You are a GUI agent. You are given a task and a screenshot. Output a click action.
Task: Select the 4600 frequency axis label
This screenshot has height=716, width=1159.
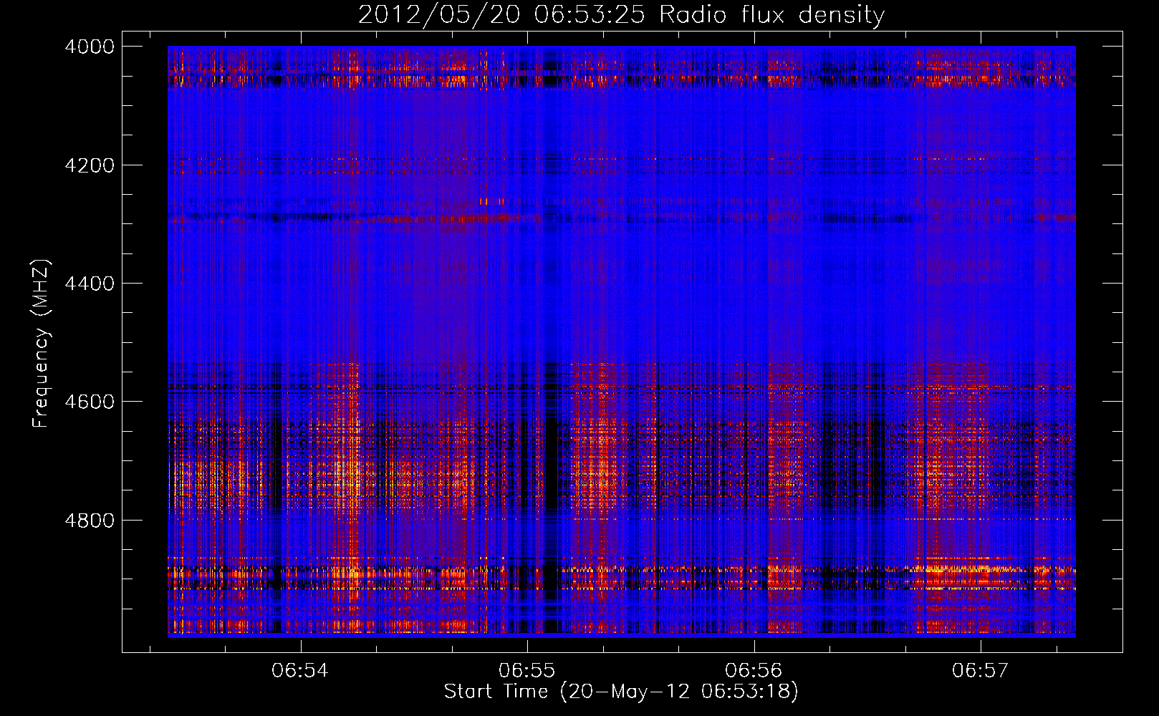coord(90,402)
